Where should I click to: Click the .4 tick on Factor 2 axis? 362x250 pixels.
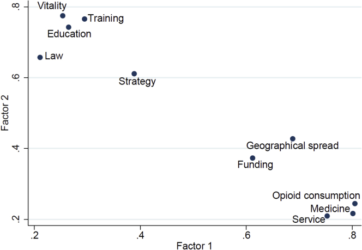16,148
